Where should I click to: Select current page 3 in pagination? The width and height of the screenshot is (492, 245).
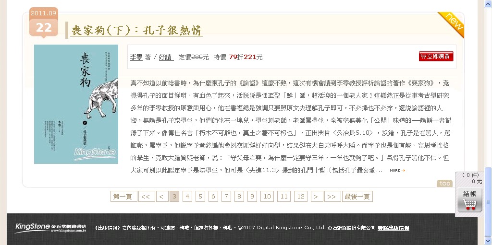[x=174, y=197]
